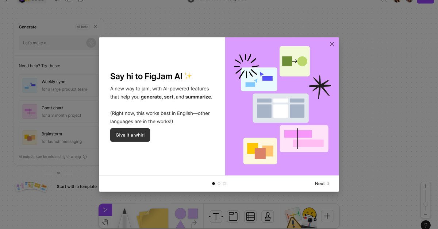Screen dimensions: 438x229
Task: Choose the Gantt chart suggestion
Action: click(59, 112)
